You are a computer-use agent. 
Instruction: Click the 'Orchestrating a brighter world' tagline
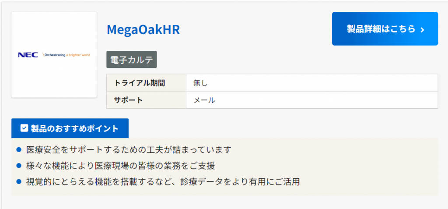[x=67, y=55]
